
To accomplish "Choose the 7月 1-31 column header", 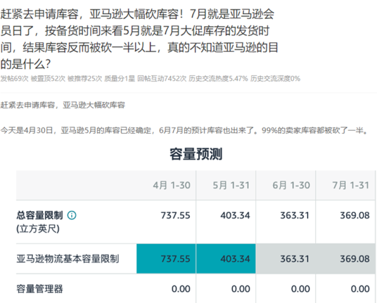I will coord(351,185).
